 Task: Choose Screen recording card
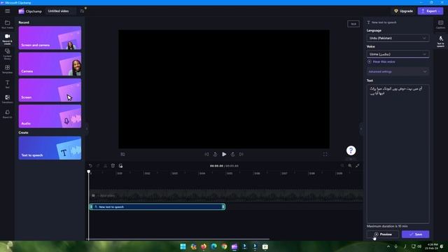[x=50, y=90]
